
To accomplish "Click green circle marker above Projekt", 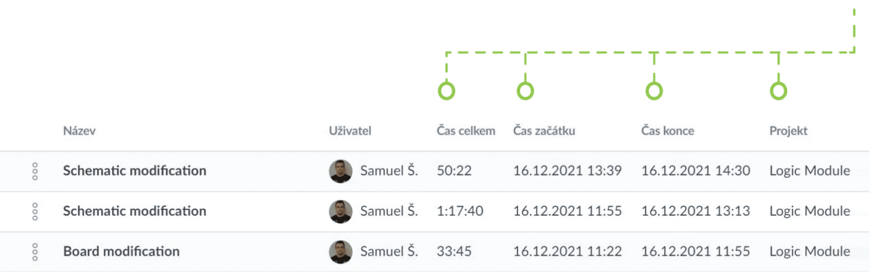I will point(778,90).
